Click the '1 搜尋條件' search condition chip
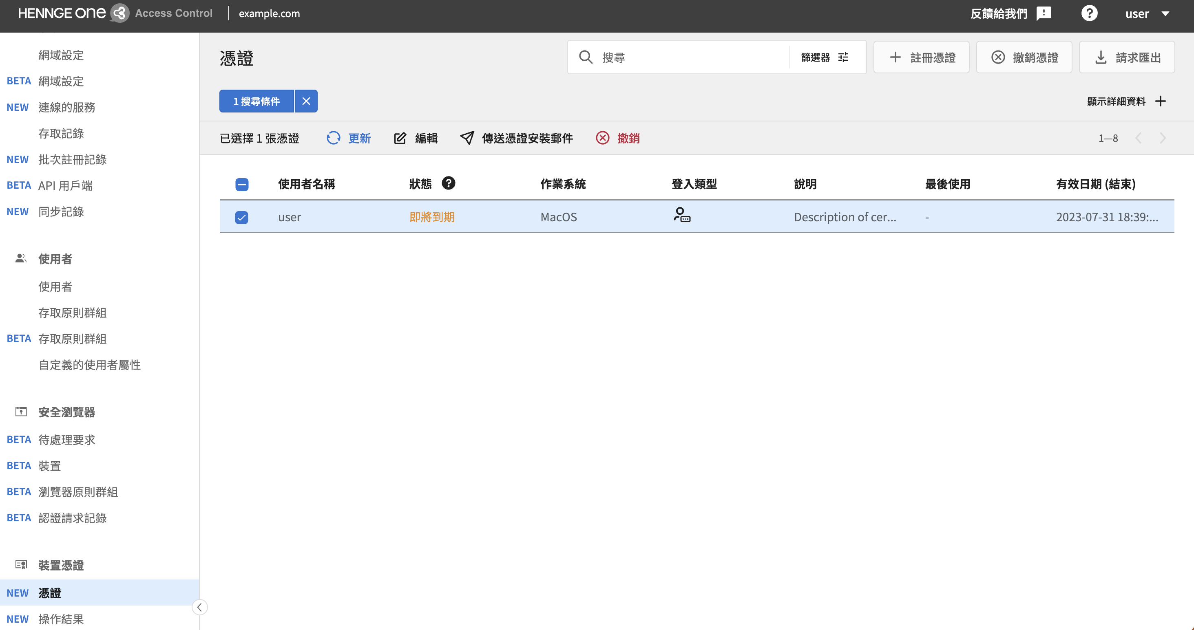Image resolution: width=1194 pixels, height=630 pixels. click(257, 101)
